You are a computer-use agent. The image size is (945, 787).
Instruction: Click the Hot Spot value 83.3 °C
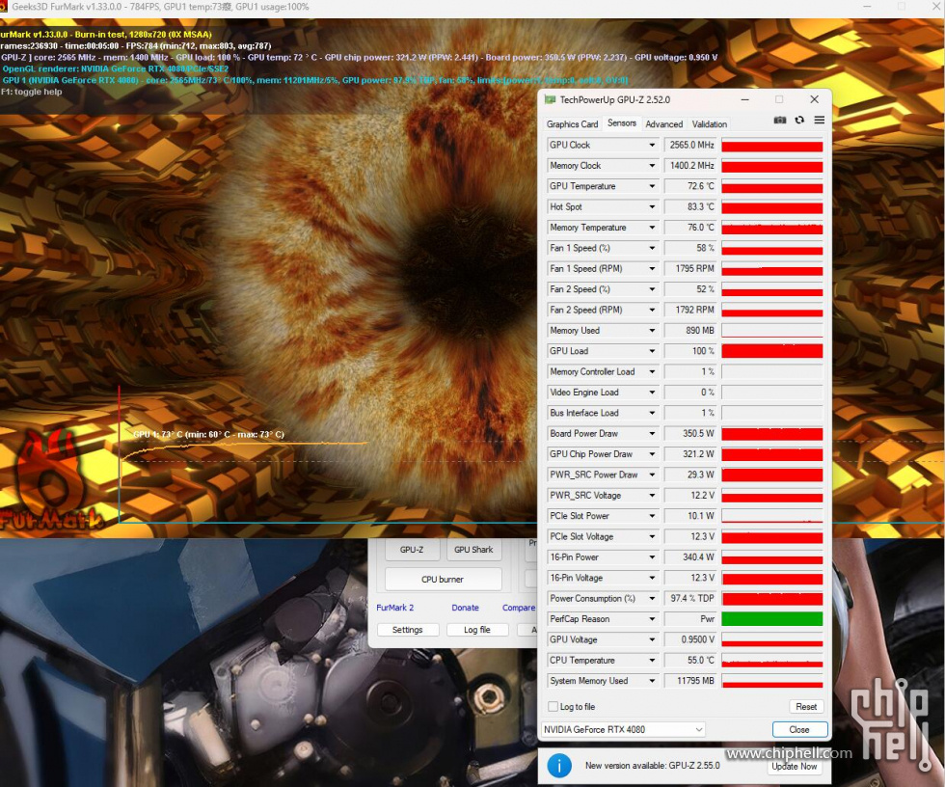click(690, 206)
